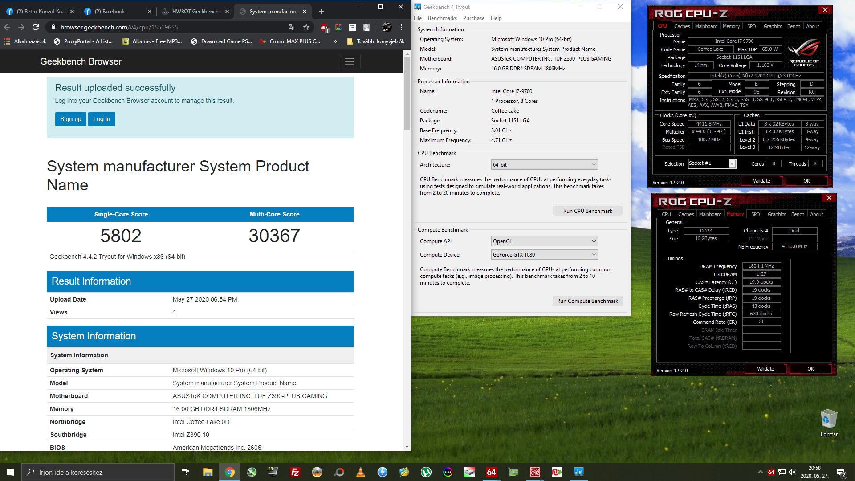Switch to ROG CPU-Z taskbar button
The width and height of the screenshot is (855, 481).
535,472
